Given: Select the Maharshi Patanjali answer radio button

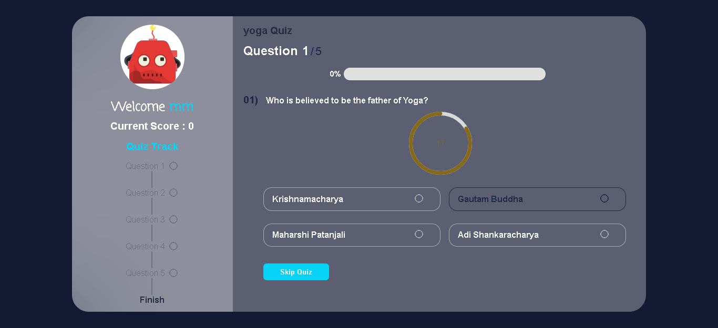Looking at the screenshot, I should 419,234.
